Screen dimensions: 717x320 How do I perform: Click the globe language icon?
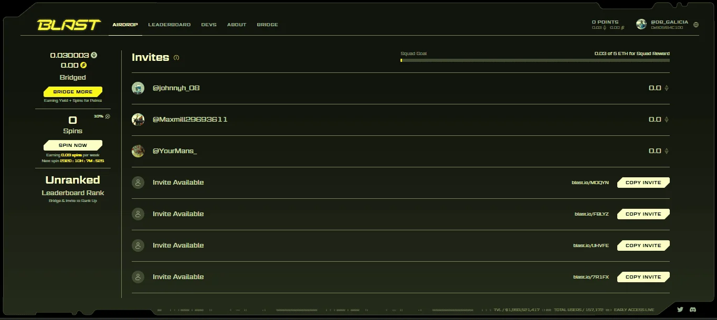(x=696, y=25)
